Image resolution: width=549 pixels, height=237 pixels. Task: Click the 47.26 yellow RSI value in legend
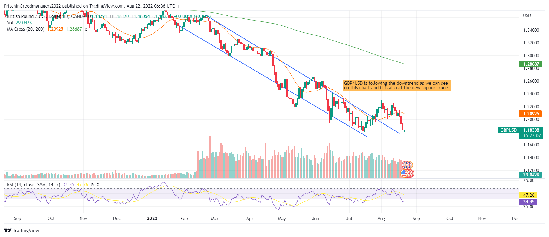(82, 185)
